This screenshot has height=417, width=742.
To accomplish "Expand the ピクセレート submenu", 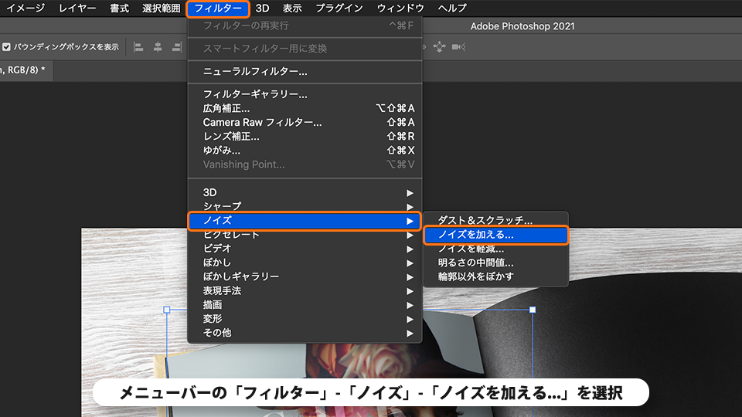I will (x=305, y=235).
